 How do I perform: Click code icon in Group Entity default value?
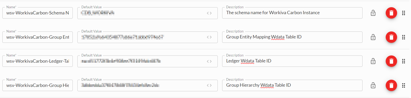point(209,37)
